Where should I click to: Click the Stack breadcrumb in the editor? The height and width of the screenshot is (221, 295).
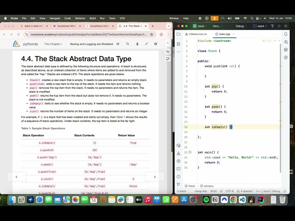190,186
